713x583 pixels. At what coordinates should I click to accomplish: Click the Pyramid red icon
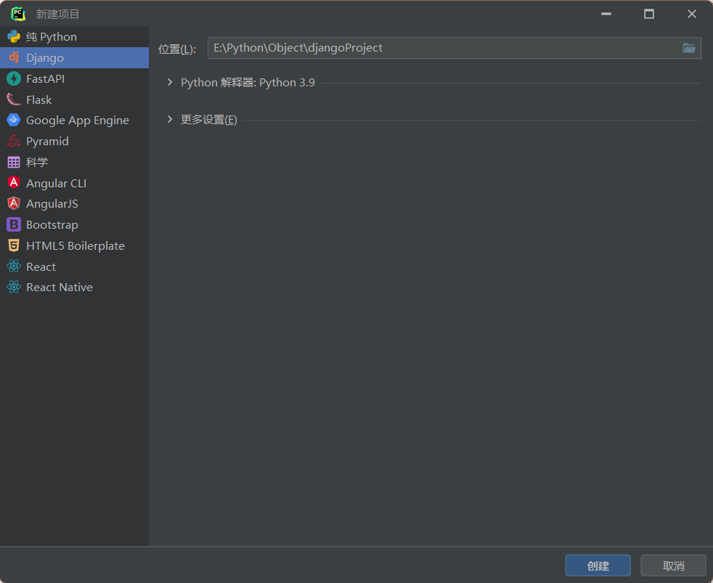(14, 141)
